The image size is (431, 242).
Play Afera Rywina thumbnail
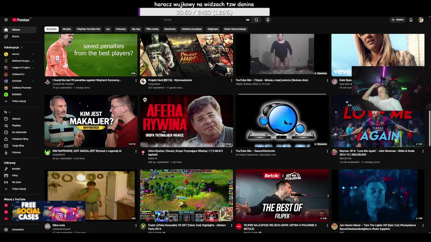187,121
